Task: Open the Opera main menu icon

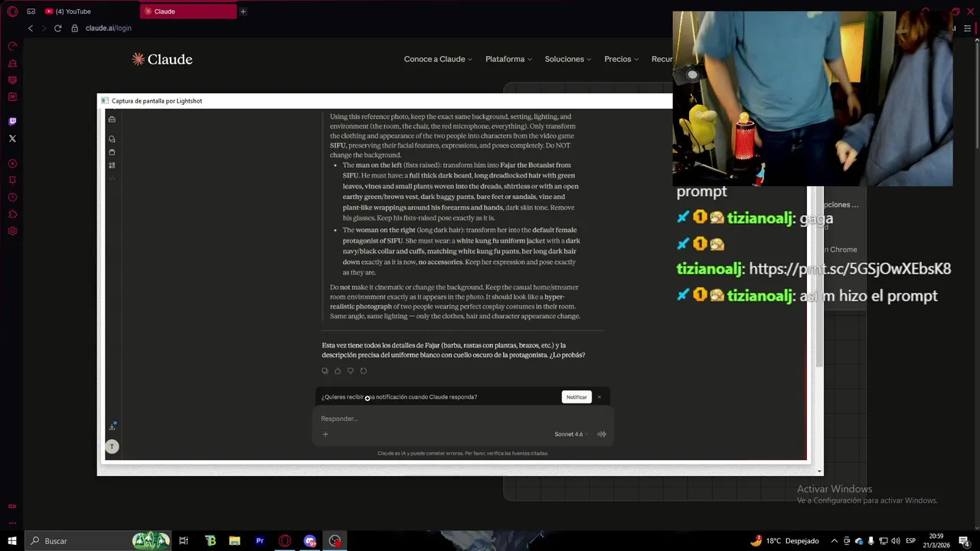Action: 12,11
